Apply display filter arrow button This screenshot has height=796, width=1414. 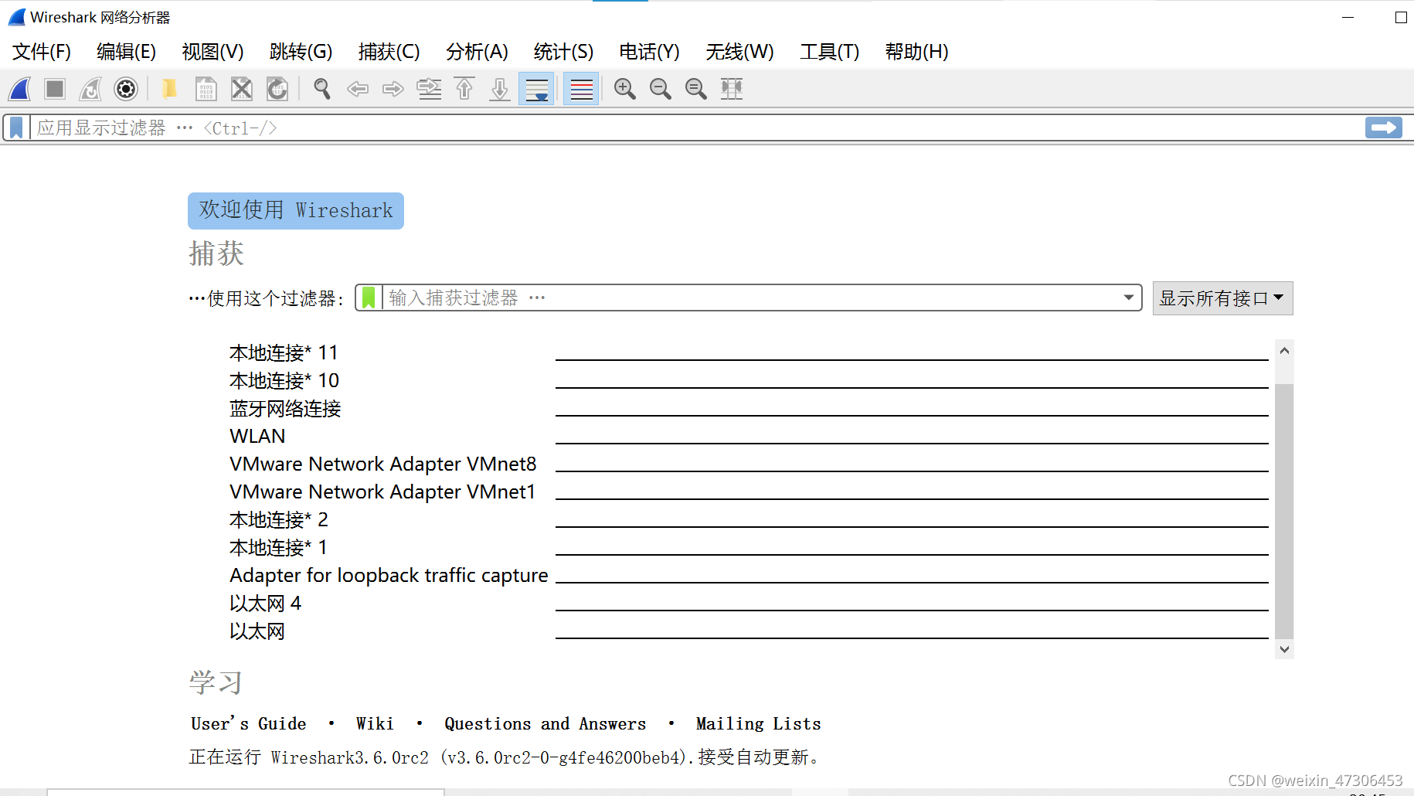(1383, 128)
